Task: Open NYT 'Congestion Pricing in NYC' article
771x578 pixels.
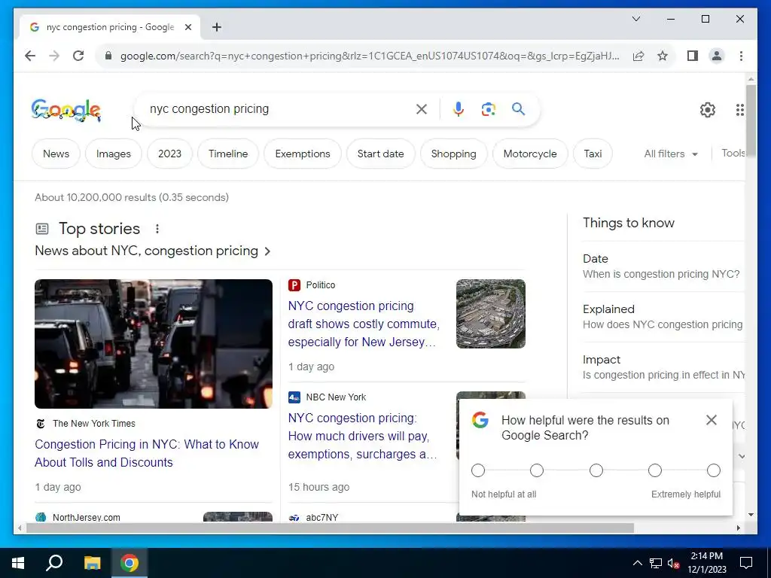Action: point(147,453)
